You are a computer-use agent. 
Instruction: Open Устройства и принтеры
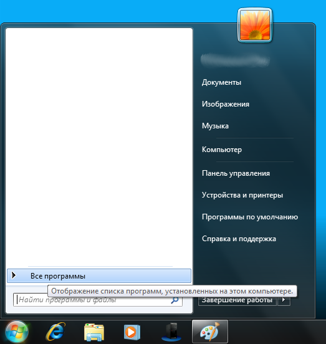(242, 195)
